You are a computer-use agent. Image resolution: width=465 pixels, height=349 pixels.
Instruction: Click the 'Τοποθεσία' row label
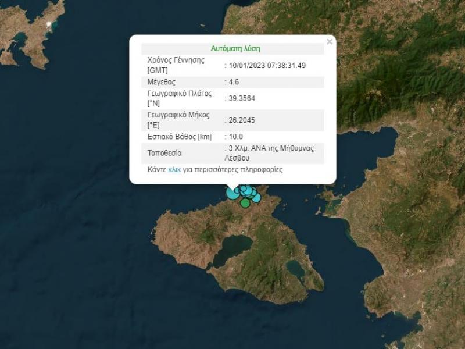click(164, 153)
